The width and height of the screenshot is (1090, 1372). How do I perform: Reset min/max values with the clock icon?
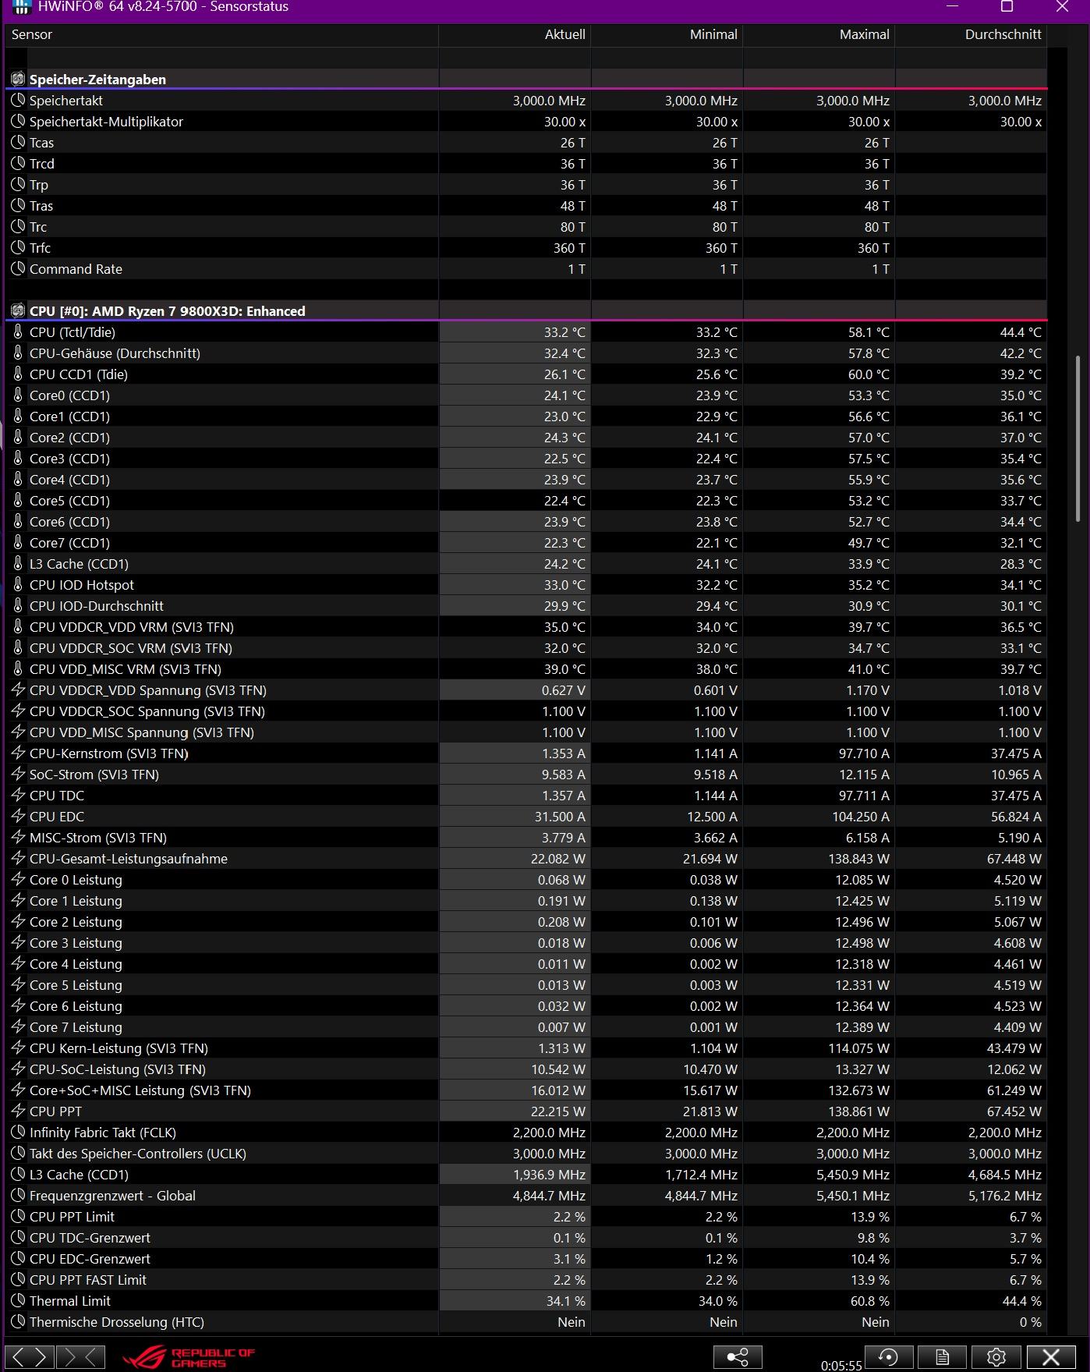click(888, 1357)
